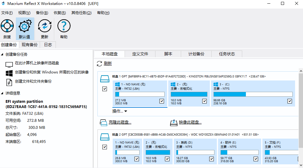
Task: Click the 磁盘 2 drive icon
Action: (105, 137)
